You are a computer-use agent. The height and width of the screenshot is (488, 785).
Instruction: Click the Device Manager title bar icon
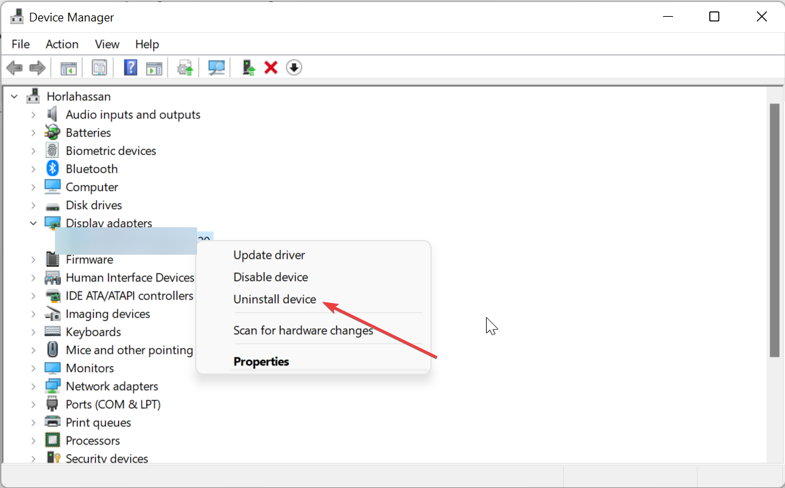coord(17,17)
